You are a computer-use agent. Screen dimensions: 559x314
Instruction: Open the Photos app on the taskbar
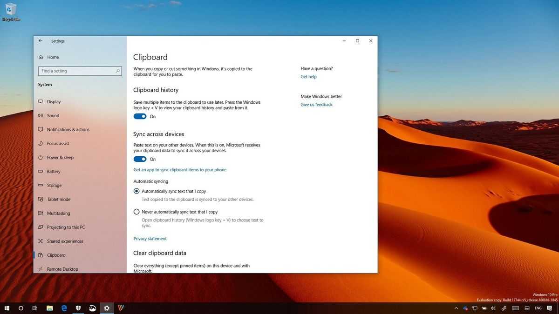[x=93, y=308]
